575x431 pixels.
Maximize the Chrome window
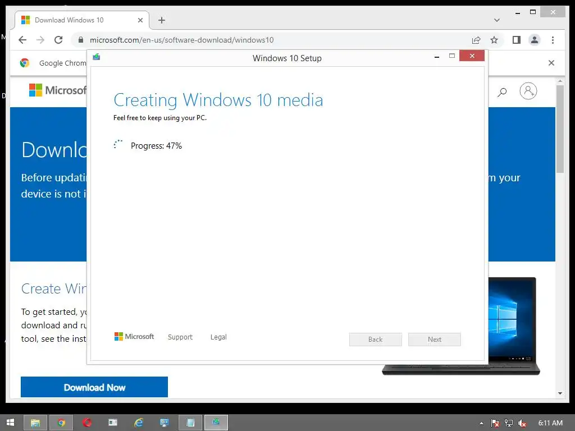click(x=533, y=12)
